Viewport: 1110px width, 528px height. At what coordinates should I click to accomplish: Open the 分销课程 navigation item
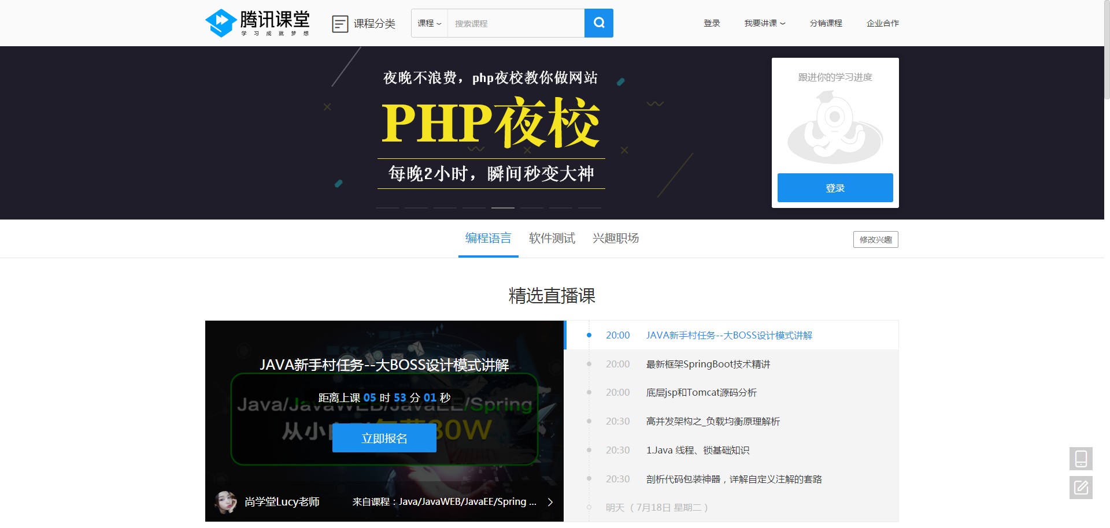tap(826, 23)
